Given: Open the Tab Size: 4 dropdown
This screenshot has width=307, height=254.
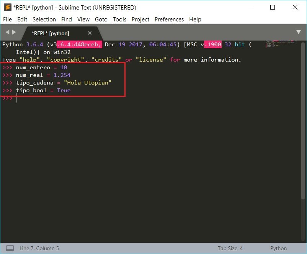Looking at the screenshot, I should point(230,248).
